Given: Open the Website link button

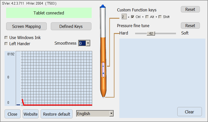Looking at the screenshot, I should point(30,114).
